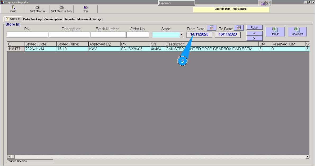Image resolution: width=315 pixels, height=166 pixels.
Task: Click the To Date field 16/11/2023
Action: (x=228, y=35)
